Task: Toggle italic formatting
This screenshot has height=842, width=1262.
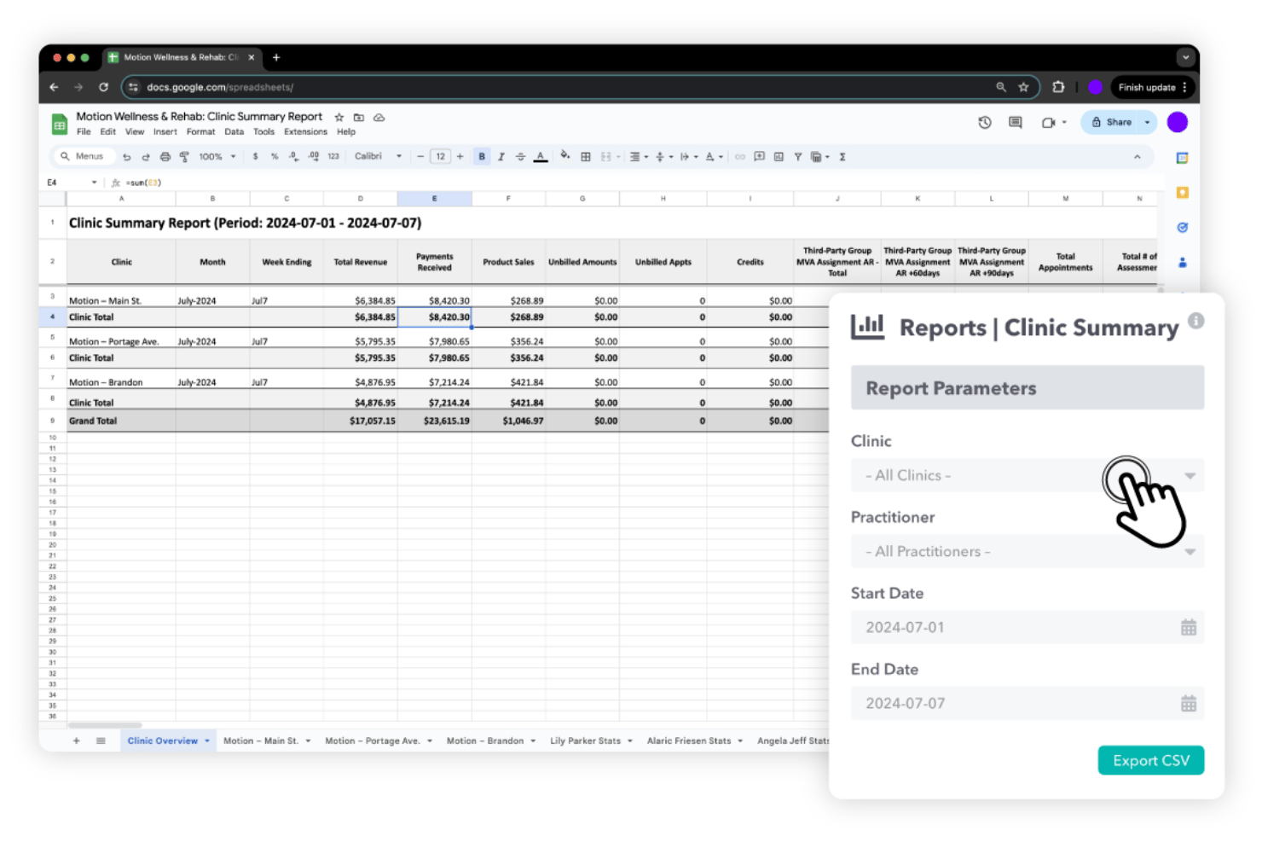Action: [x=501, y=157]
